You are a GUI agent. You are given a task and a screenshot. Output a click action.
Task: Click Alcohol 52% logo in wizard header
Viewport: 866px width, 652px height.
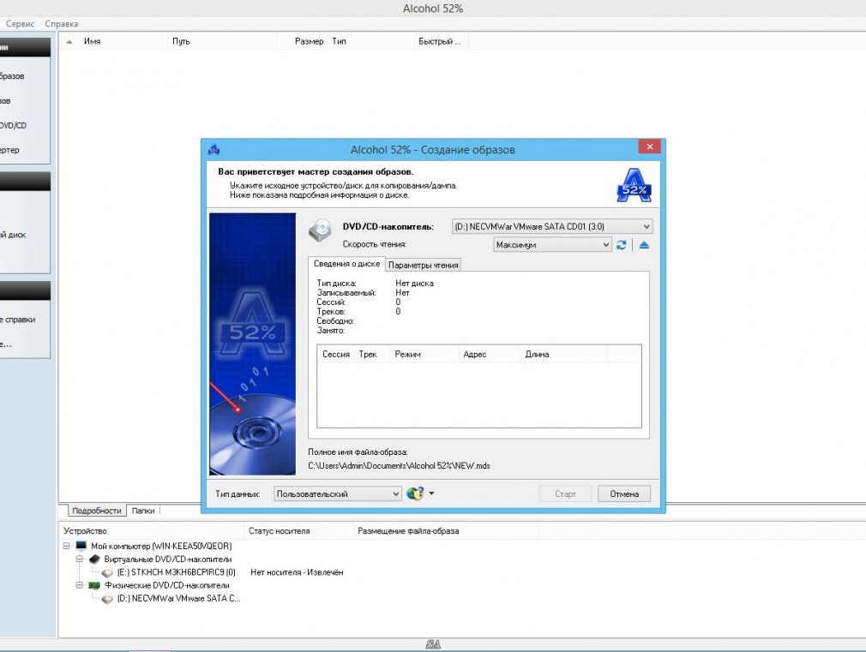pyautogui.click(x=634, y=186)
